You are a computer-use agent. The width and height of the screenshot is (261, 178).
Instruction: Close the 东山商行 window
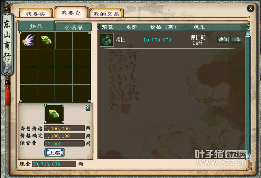[251, 8]
